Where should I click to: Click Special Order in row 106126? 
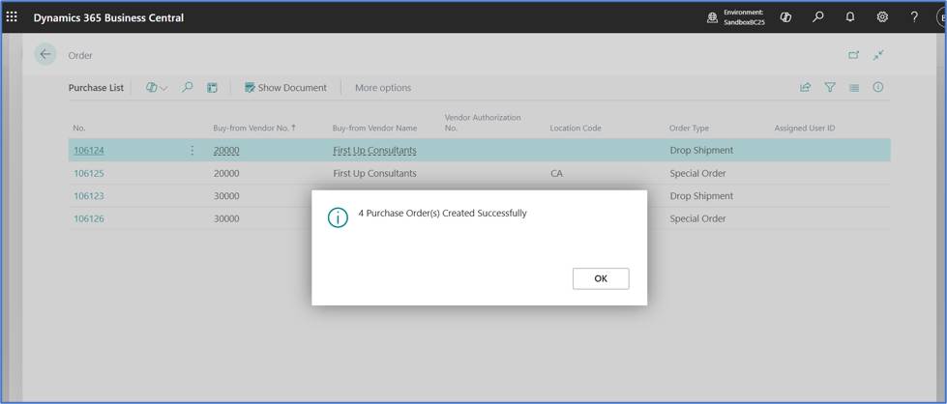697,218
